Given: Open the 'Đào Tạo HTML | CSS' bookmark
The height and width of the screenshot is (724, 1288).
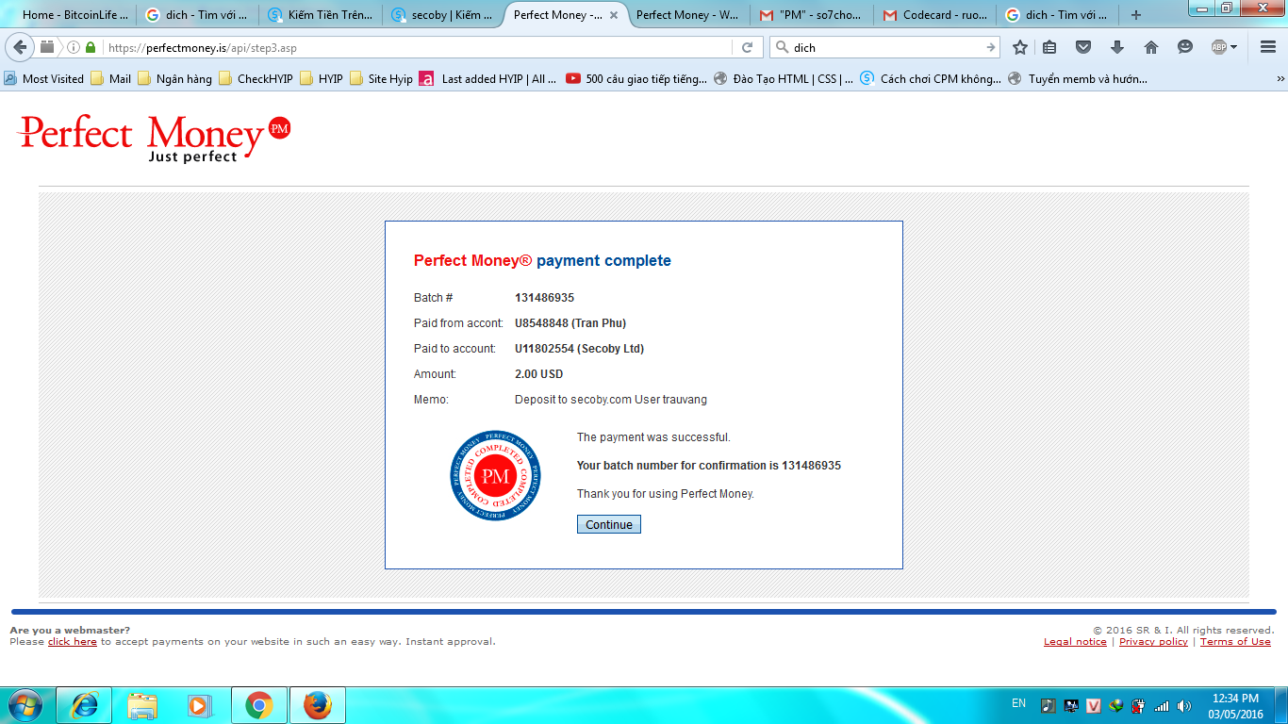Looking at the screenshot, I should (784, 79).
